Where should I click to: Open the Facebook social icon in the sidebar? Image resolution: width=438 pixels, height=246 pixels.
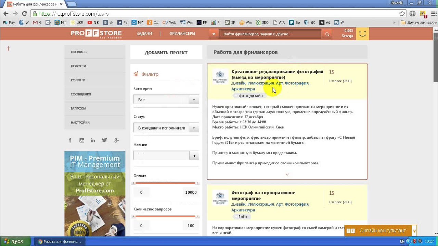point(70,140)
